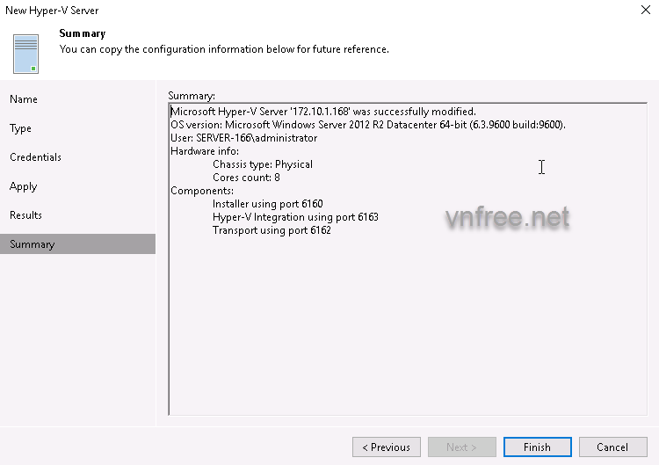This screenshot has width=659, height=465.
Task: Click the OS version line in summary
Action: click(368, 125)
